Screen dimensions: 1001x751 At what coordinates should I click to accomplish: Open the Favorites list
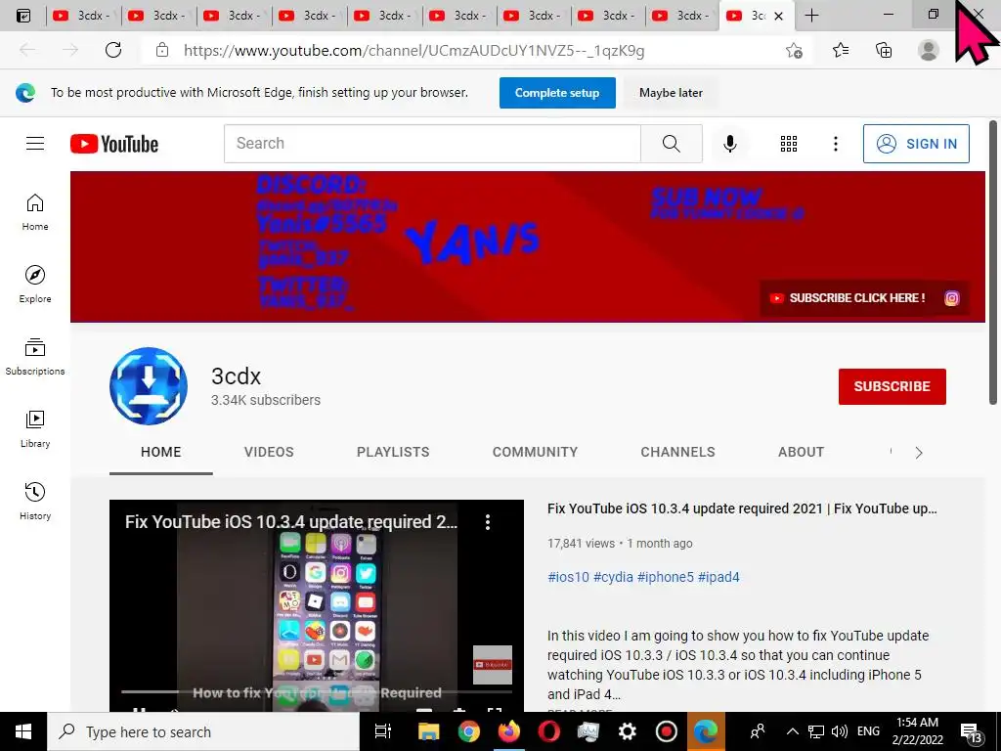841,50
